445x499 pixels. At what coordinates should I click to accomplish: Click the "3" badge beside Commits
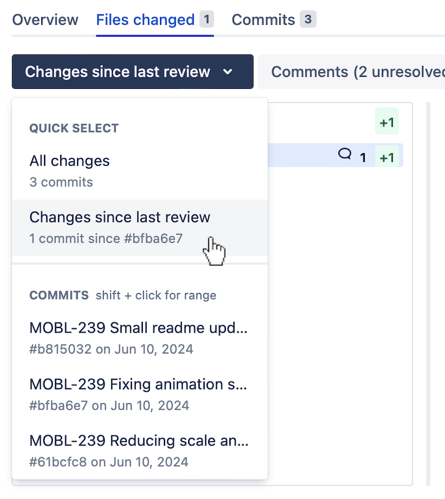point(309,18)
